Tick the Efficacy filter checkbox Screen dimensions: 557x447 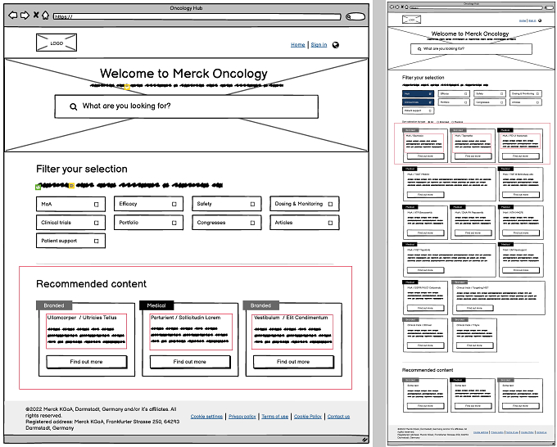click(174, 204)
